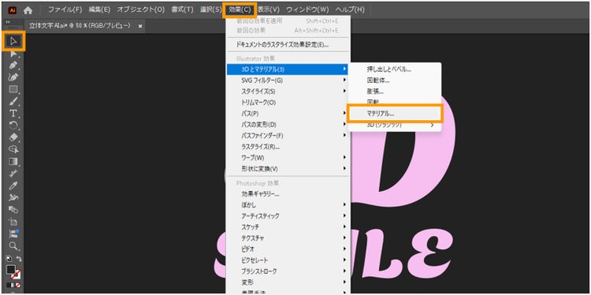This screenshot has width=591, height=295.
Task: Choose トリムマーク(O) effect
Action: pyautogui.click(x=288, y=102)
